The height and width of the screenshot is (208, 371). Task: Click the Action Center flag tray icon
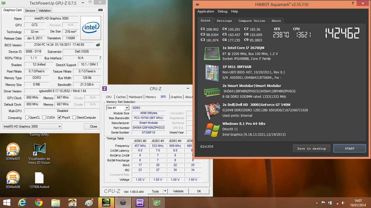click(x=323, y=203)
